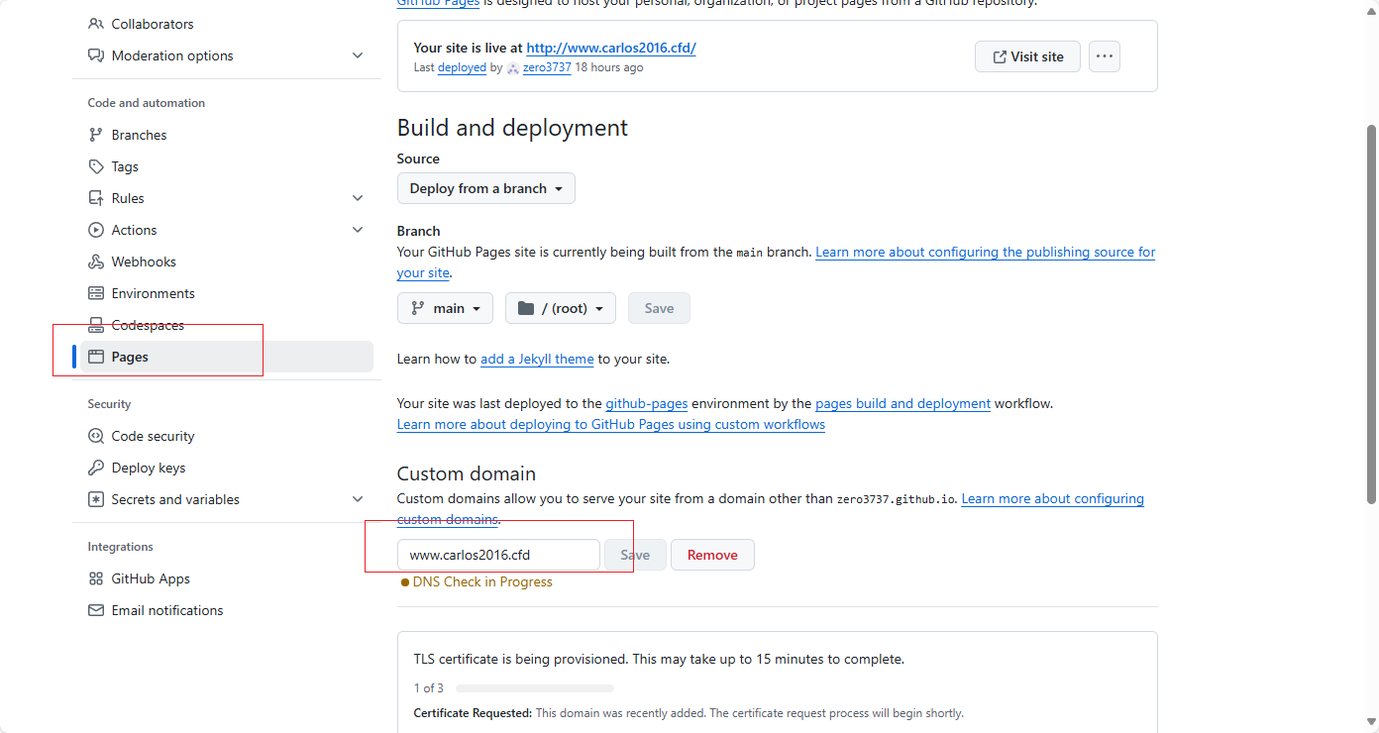Click the custom domain input field
The height and width of the screenshot is (733, 1379).
coord(498,555)
